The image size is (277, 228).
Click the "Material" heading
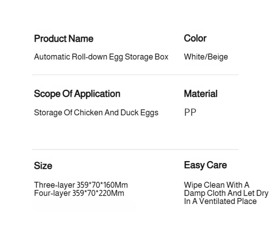point(200,94)
